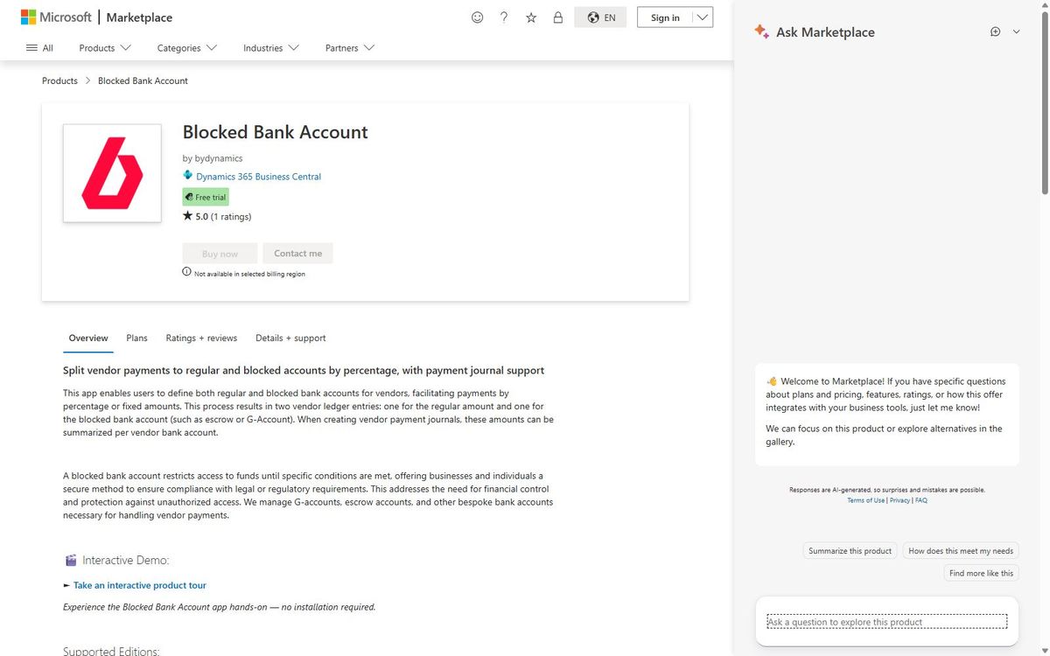Click the 5.0 star rating
Screen dimensions: 1050x656
pyautogui.click(x=195, y=216)
